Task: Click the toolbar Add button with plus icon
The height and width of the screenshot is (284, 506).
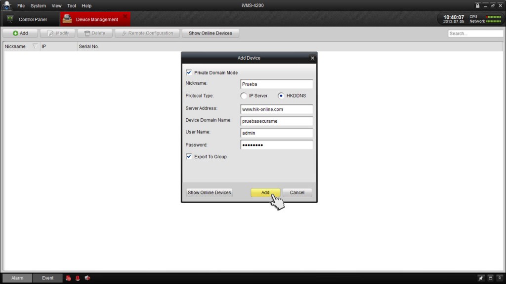Action: click(20, 33)
